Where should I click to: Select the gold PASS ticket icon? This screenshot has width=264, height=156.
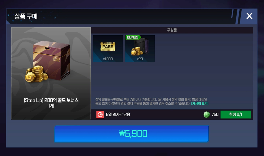coord(108,47)
